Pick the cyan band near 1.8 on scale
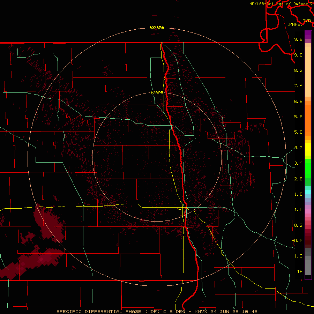Screen dimensions: 314x314 coord(308,192)
